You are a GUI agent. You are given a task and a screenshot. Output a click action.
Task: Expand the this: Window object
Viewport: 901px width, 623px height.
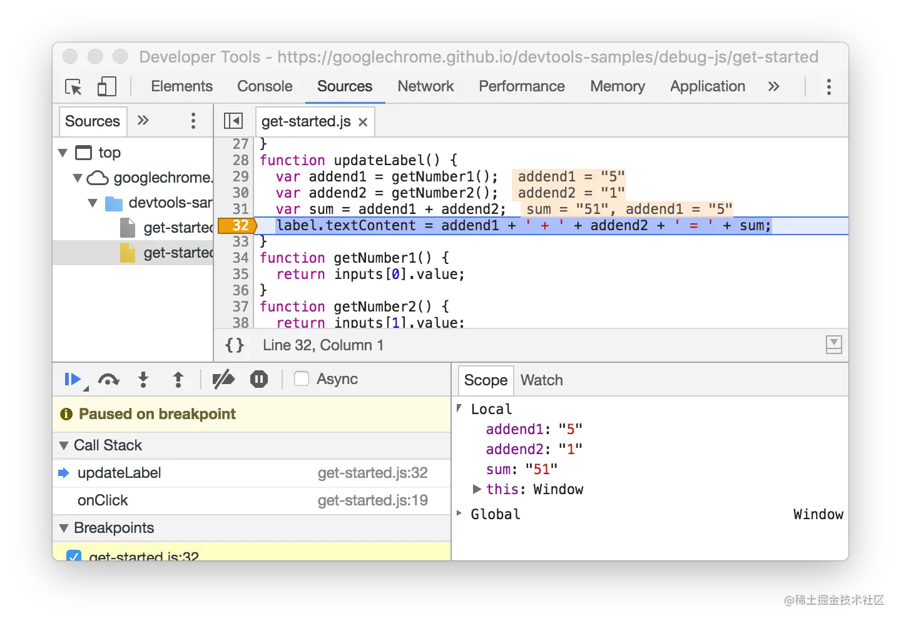point(477,489)
